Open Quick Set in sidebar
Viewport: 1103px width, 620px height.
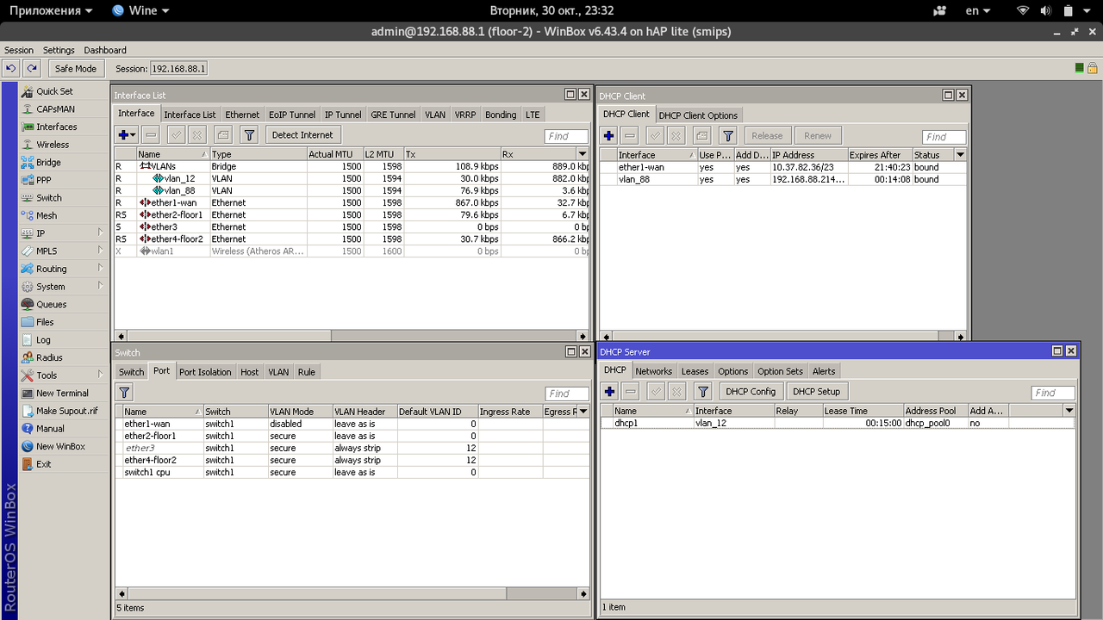54,91
